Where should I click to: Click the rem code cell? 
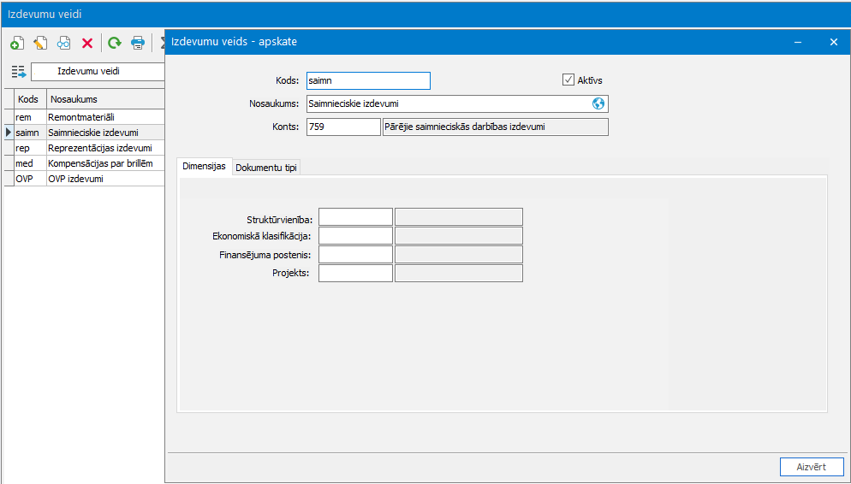[x=31, y=117]
